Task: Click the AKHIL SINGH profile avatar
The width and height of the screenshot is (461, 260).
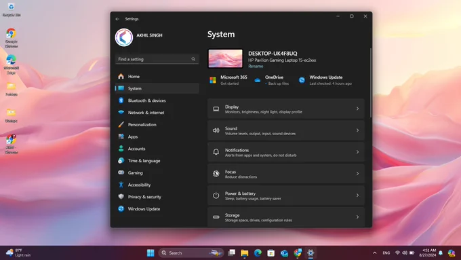Action: (124, 37)
